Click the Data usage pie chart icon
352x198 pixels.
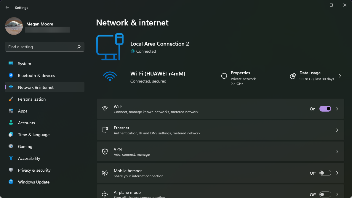[x=293, y=76]
